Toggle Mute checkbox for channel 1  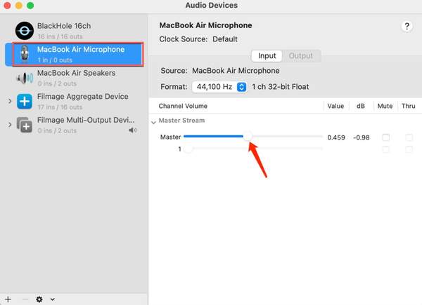(x=385, y=149)
